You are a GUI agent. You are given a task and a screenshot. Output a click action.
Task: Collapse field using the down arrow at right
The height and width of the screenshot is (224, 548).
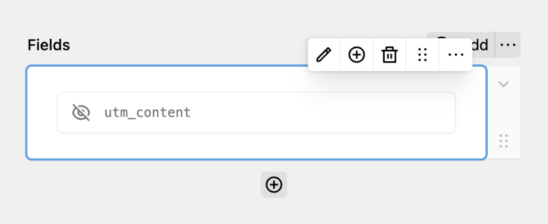click(504, 84)
